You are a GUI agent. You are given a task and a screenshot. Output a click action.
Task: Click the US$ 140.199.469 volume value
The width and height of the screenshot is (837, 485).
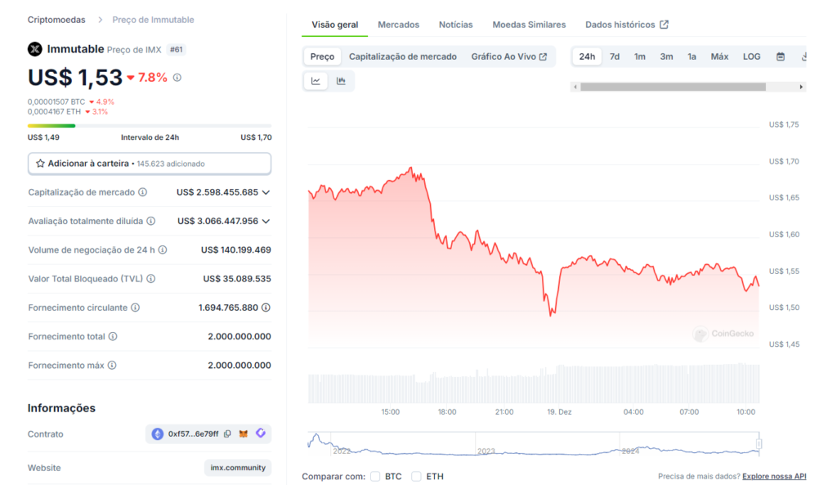[236, 250]
